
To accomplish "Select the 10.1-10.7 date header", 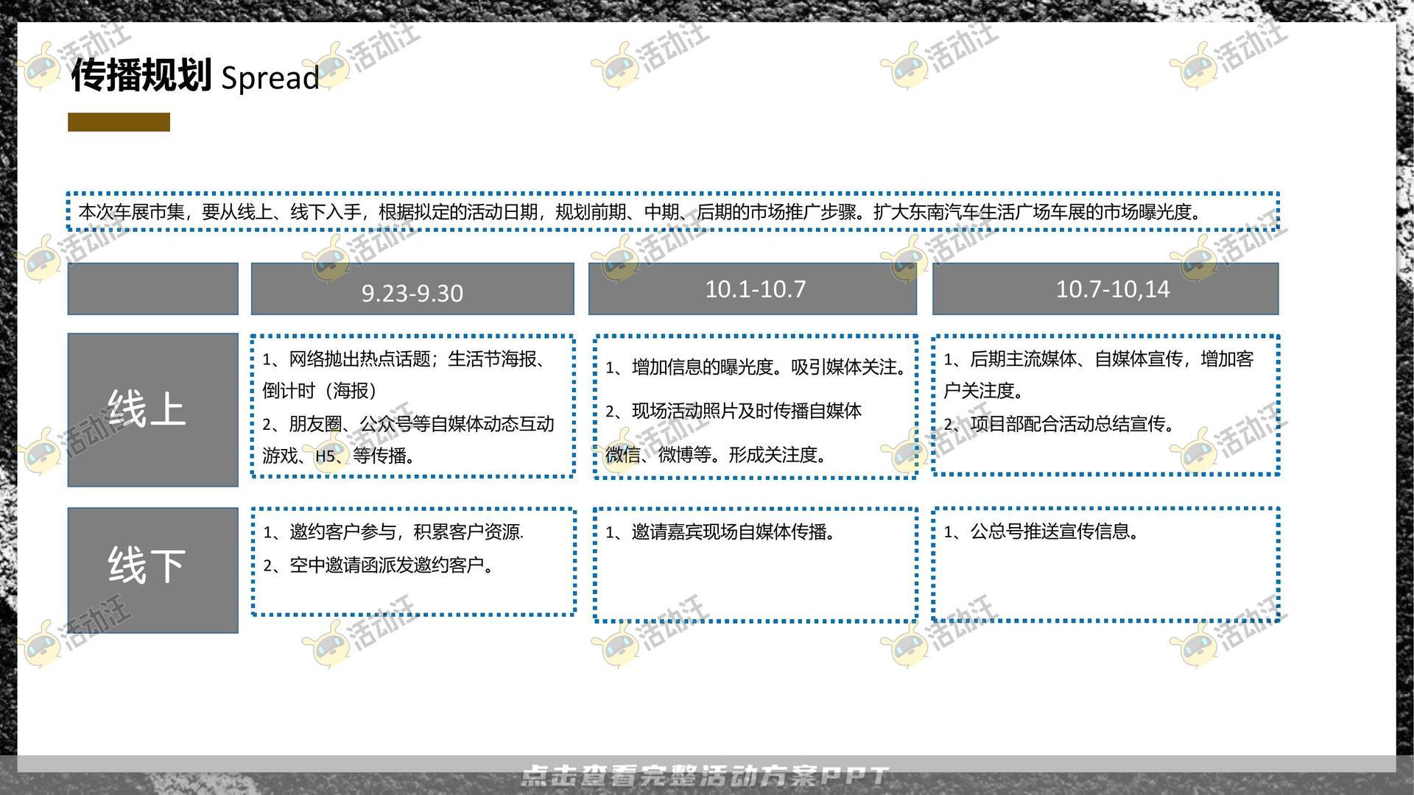I will (x=753, y=289).
